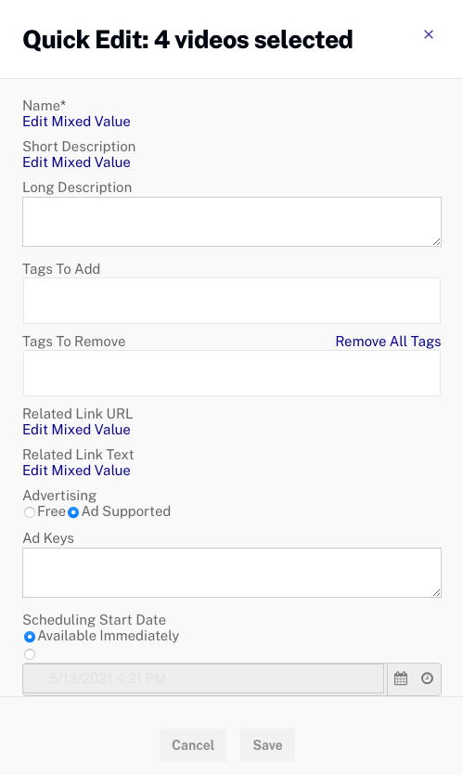Focus the Long Description text area
The height and width of the screenshot is (775, 463).
tap(232, 222)
